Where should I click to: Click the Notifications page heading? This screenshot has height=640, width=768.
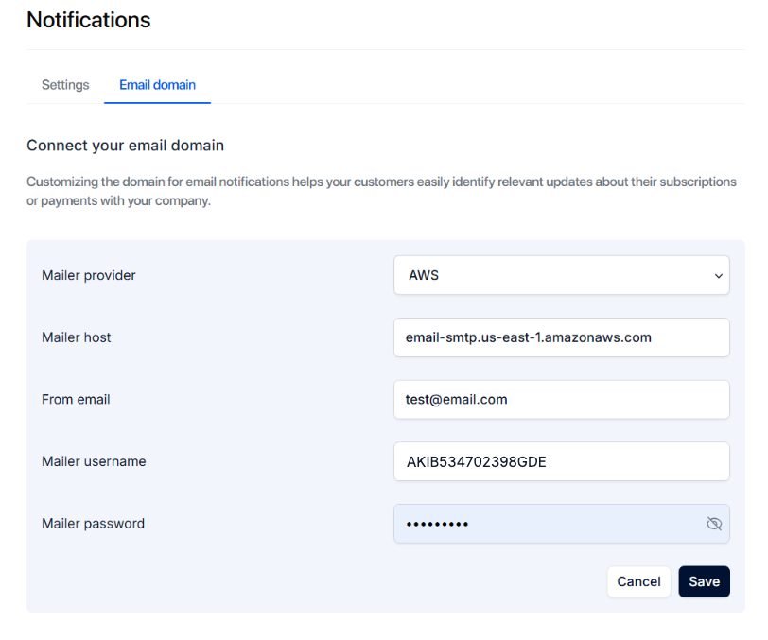[89, 20]
